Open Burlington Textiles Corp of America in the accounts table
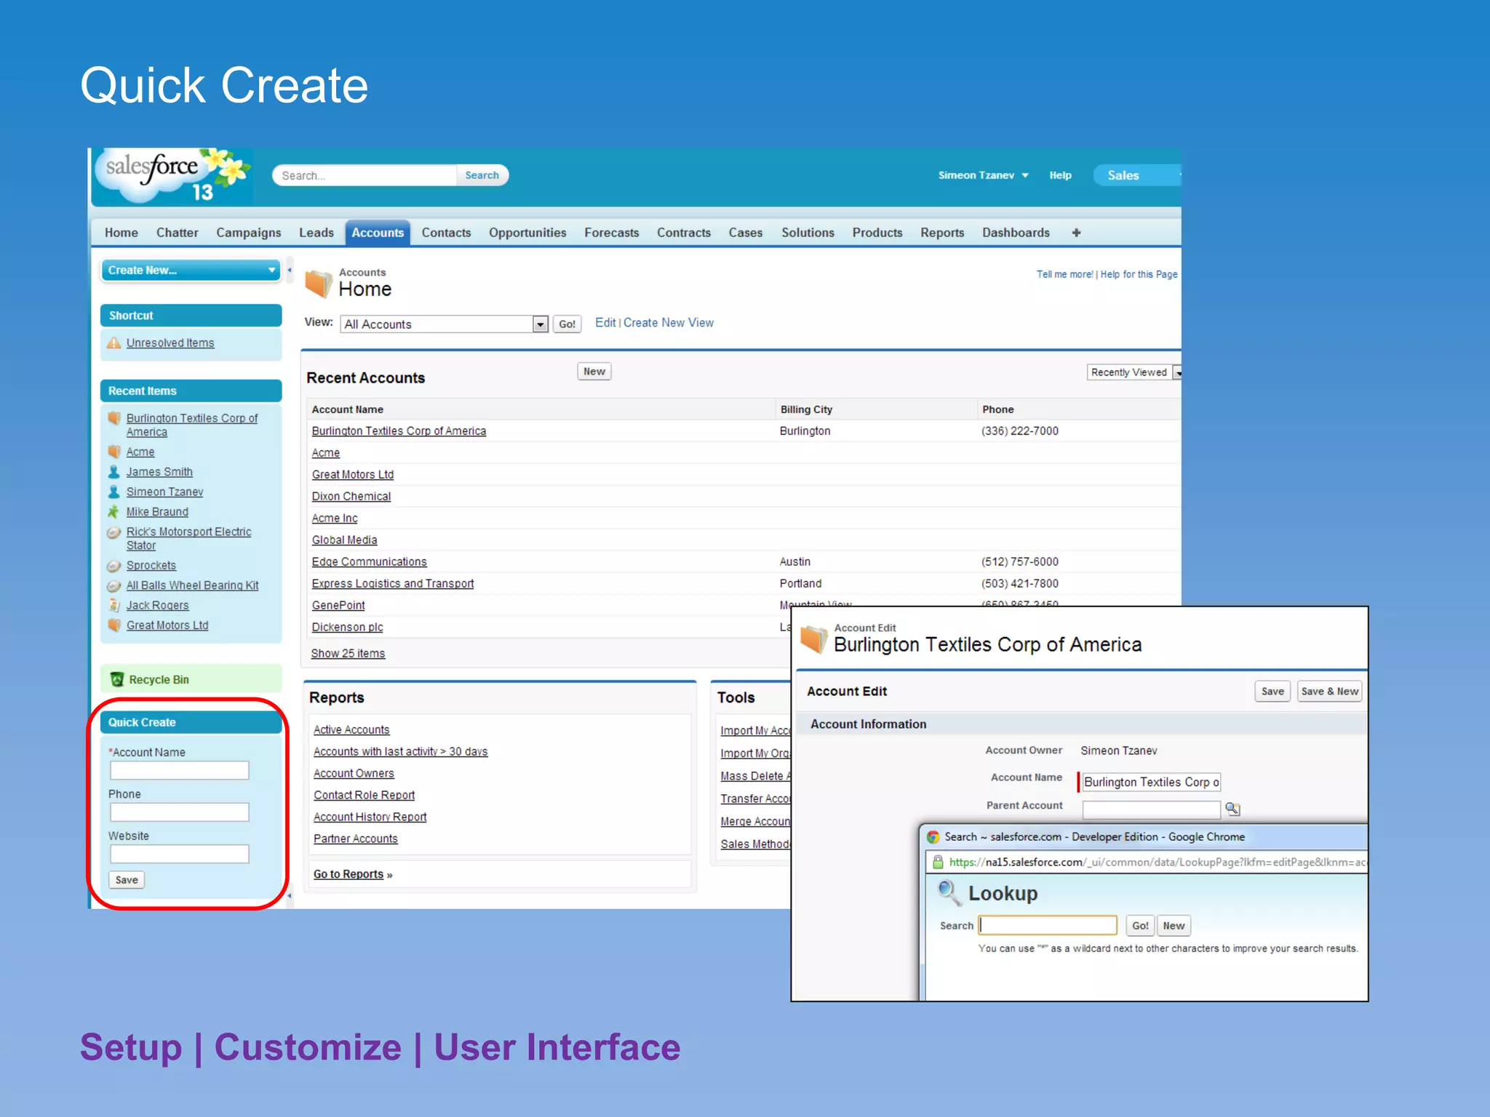The height and width of the screenshot is (1117, 1490). pos(399,431)
